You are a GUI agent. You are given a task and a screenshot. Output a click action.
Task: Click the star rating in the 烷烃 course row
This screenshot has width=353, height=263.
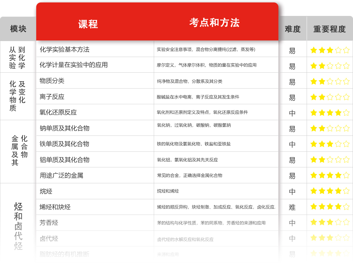pos(330,191)
